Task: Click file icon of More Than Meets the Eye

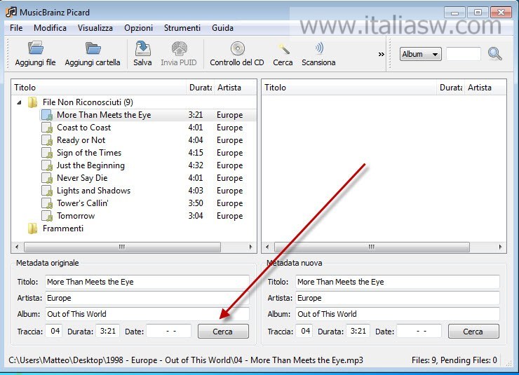Action: (x=47, y=115)
